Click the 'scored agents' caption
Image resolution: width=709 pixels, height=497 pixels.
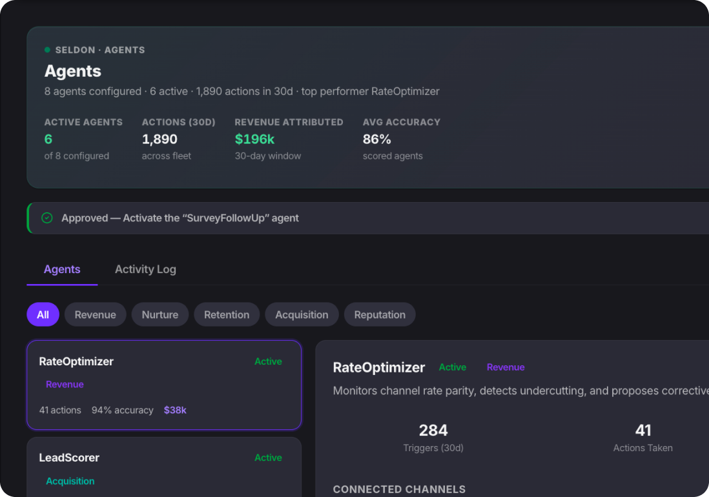point(393,156)
